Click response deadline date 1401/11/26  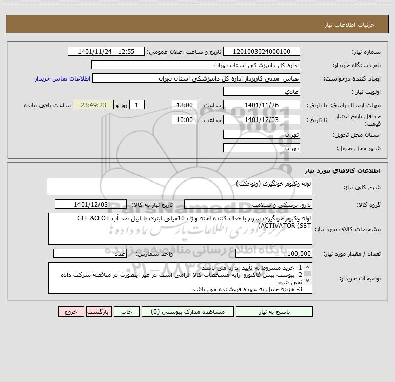(x=262, y=105)
